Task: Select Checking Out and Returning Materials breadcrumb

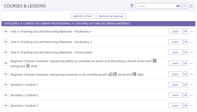Action: pos(103,23)
